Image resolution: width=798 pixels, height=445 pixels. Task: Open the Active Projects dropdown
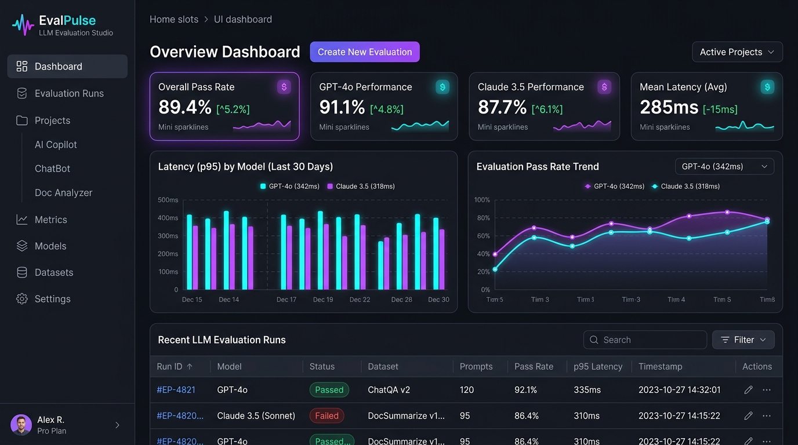pyautogui.click(x=737, y=52)
